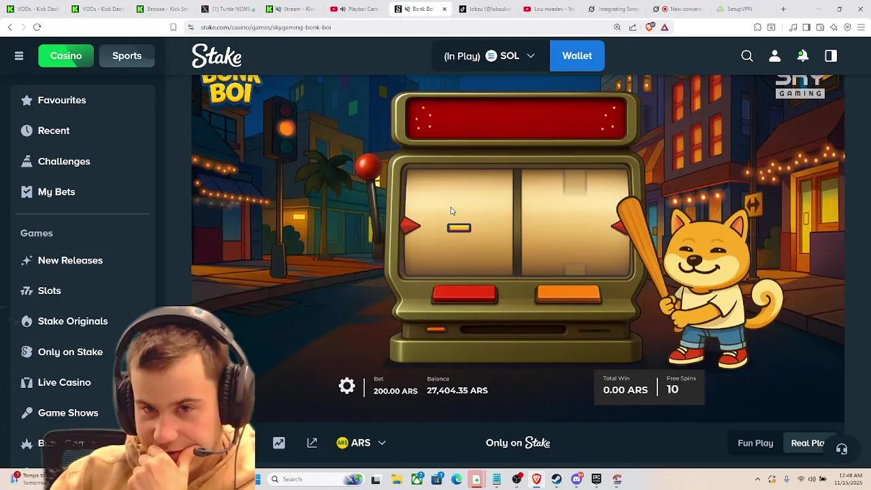Open Live Casino category
Viewport: 871px width, 490px height.
64,382
